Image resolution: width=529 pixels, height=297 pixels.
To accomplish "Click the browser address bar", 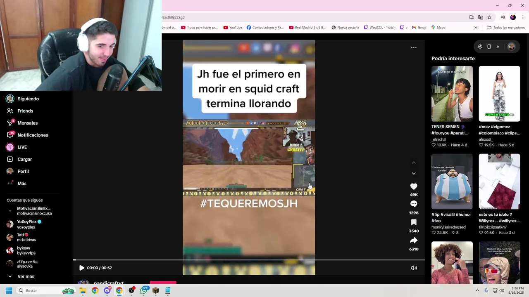I will pyautogui.click(x=314, y=17).
